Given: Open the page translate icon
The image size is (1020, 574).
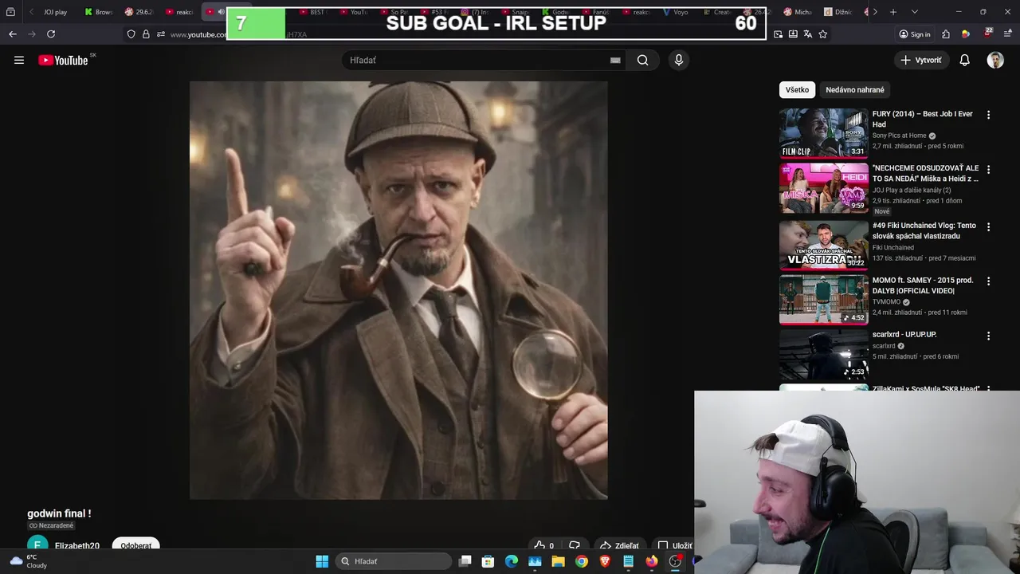Looking at the screenshot, I should [808, 34].
